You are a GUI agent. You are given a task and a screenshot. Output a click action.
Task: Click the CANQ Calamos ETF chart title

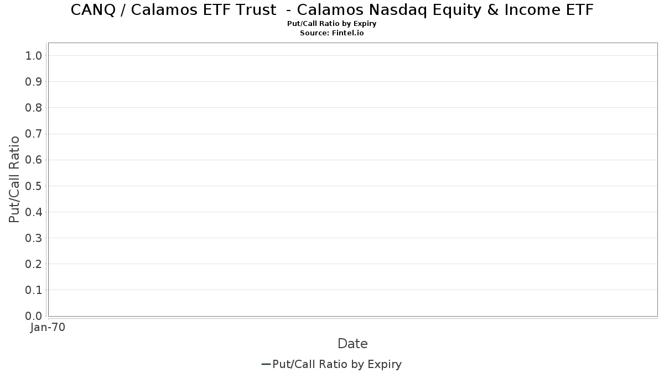(x=332, y=10)
